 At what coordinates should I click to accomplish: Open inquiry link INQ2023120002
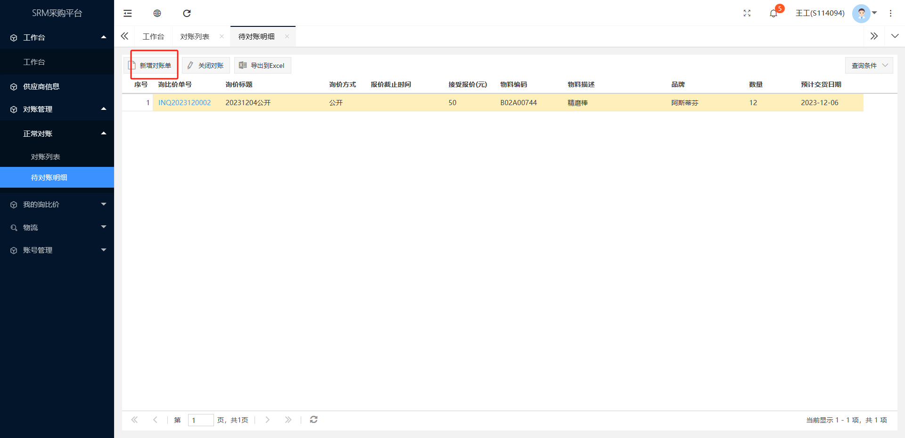pos(184,103)
